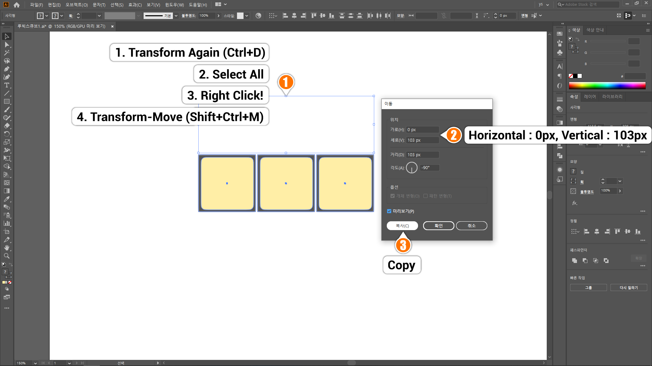Switch to the 레이어 tab

point(590,97)
